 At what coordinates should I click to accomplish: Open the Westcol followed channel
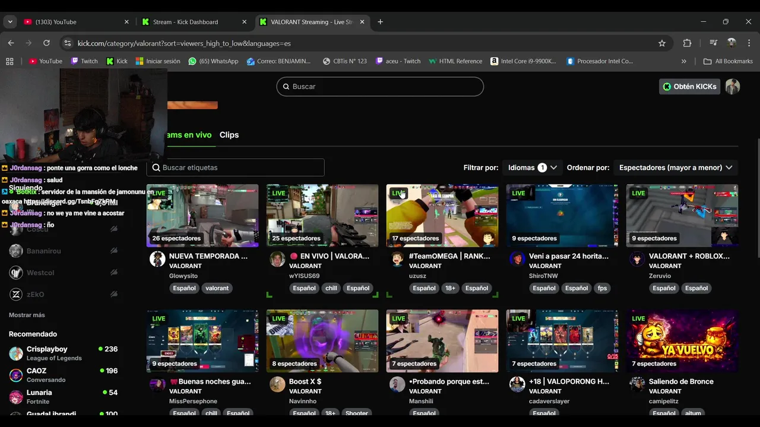[x=64, y=273]
